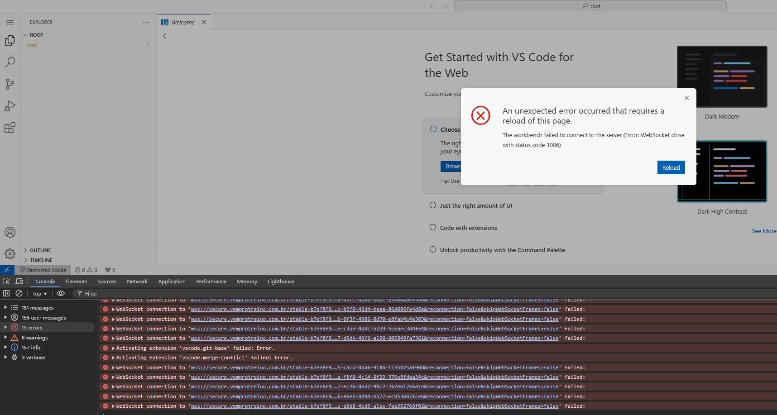The width and height of the screenshot is (777, 415).
Task: Open the Run and Debug view
Action: pos(10,106)
